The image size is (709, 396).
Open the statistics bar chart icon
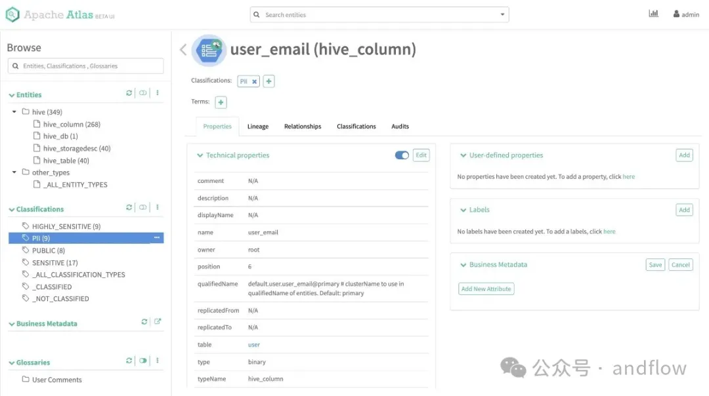pos(653,14)
